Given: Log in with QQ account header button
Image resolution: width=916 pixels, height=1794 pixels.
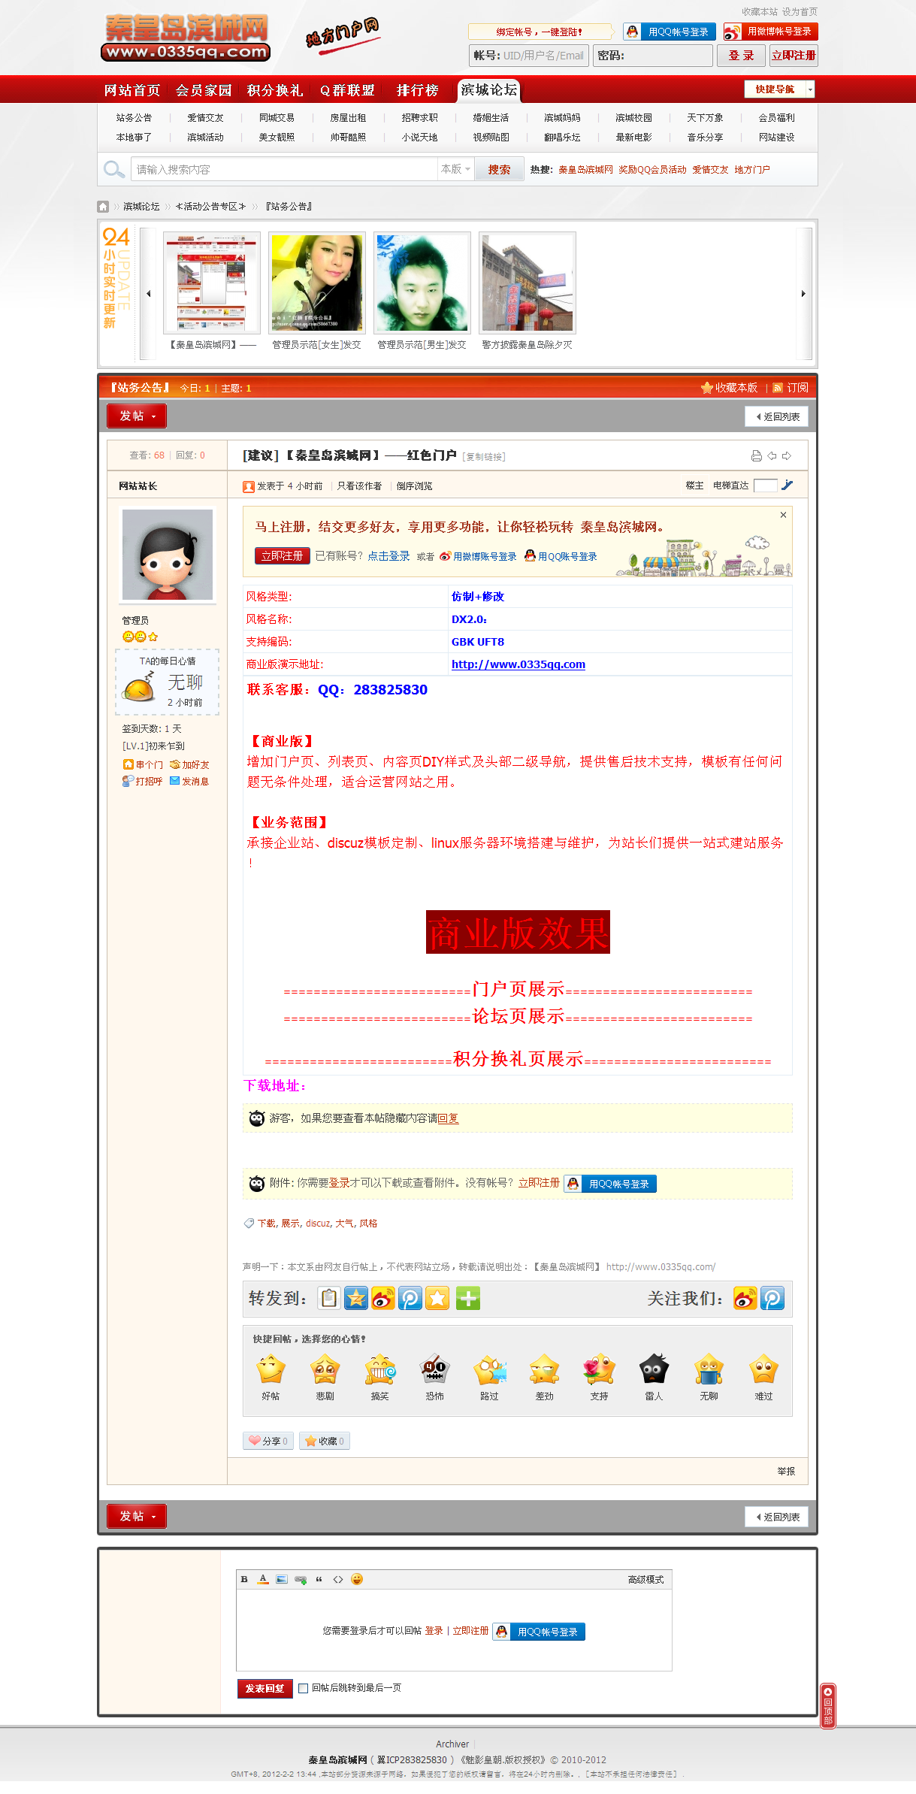Looking at the screenshot, I should pos(670,32).
